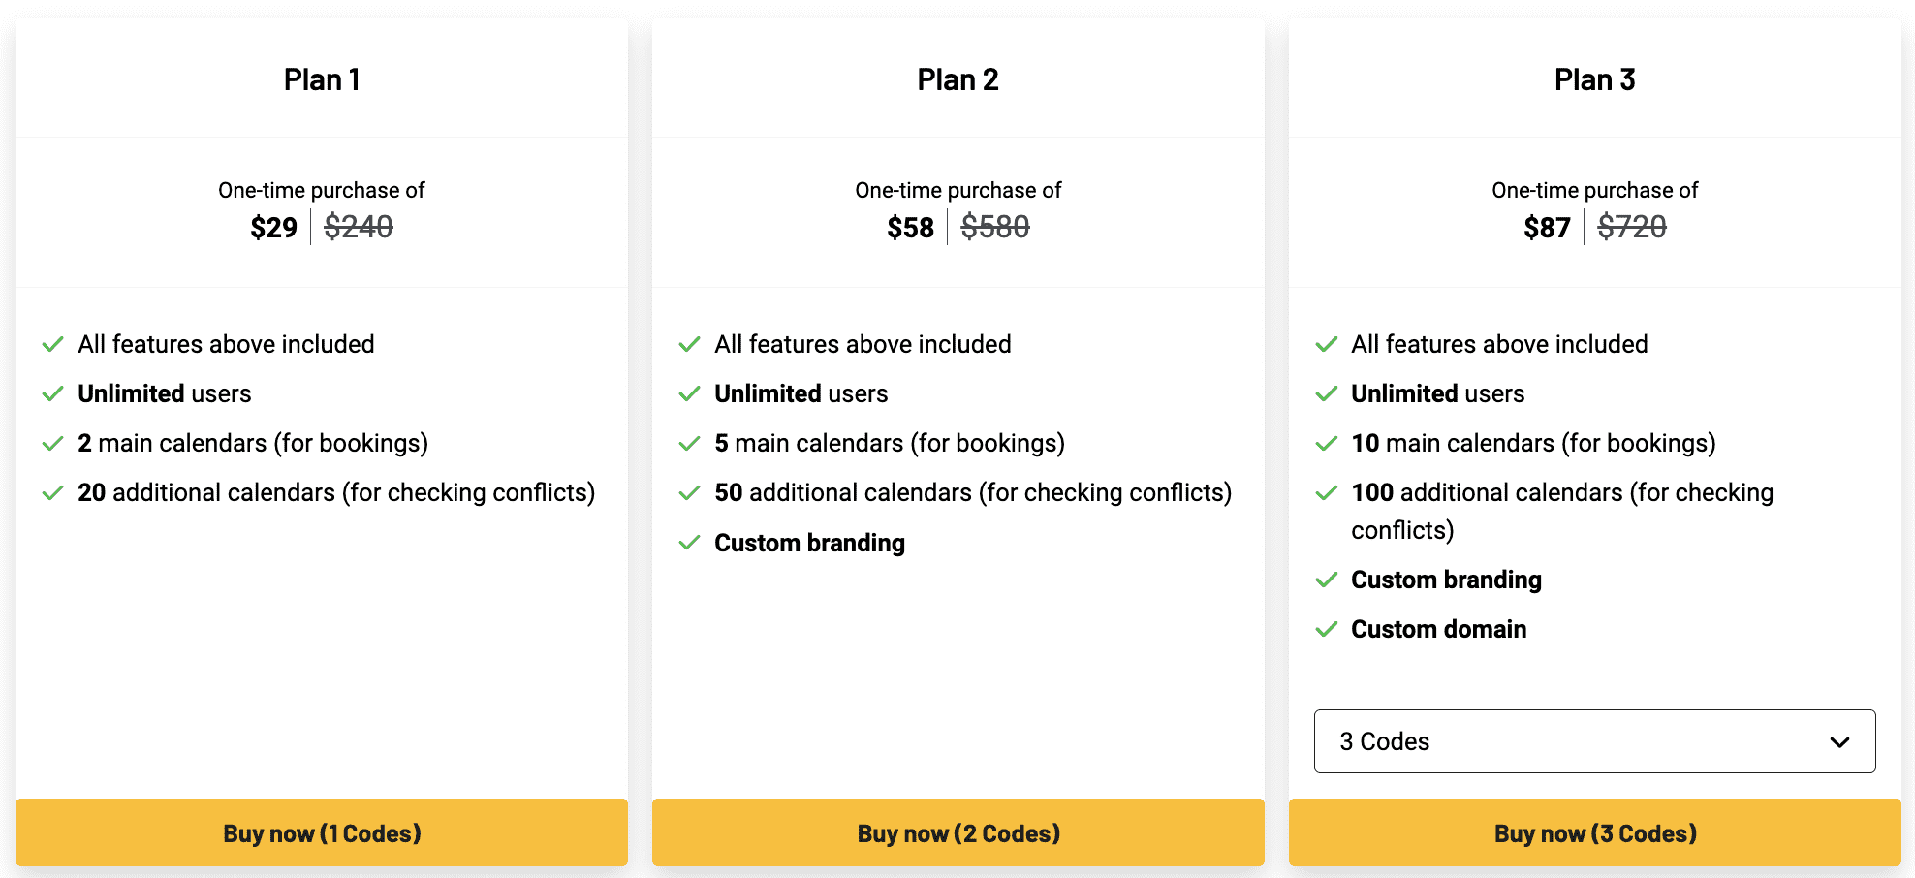Open the '3 Codes' dropdown

pos(1594,741)
